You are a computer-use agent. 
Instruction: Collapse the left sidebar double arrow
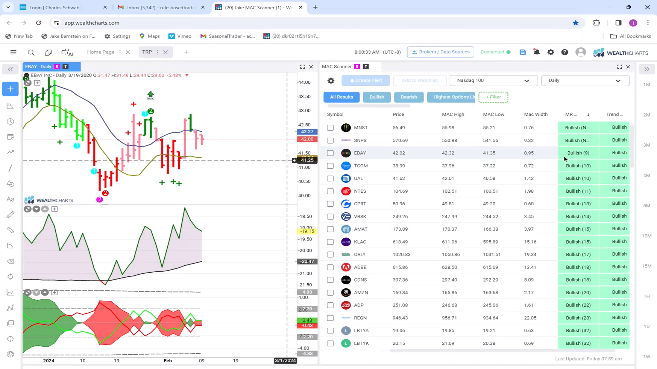pos(10,69)
